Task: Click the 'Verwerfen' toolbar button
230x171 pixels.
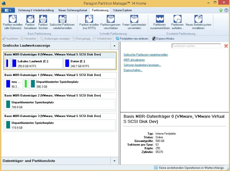Action: (28, 39)
